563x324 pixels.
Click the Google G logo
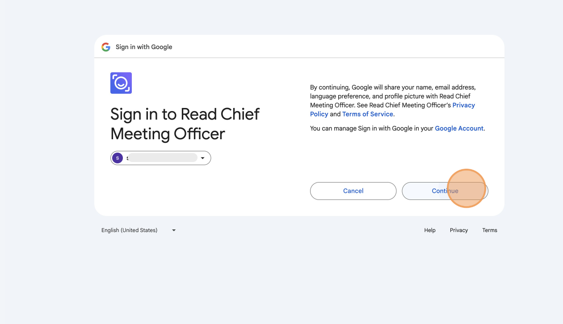[106, 47]
